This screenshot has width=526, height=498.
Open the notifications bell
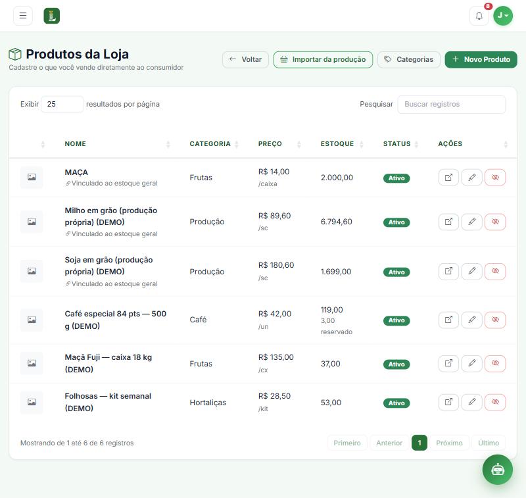tap(479, 16)
